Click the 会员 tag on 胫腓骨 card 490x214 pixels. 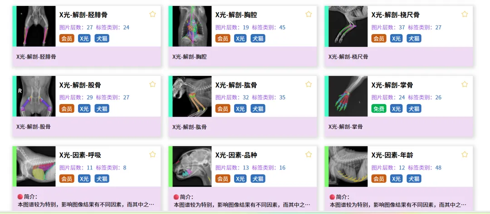point(67,39)
